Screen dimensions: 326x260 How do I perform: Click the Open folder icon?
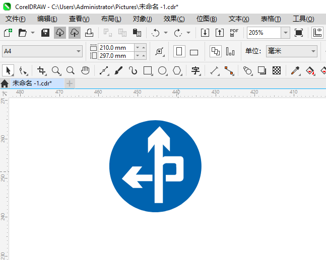coord(23,33)
